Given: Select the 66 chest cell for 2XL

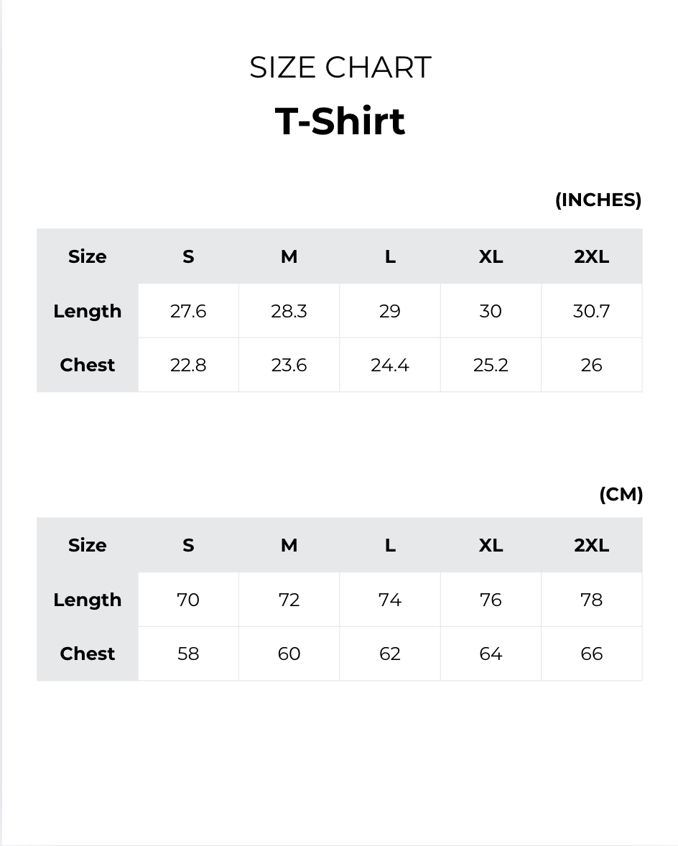Looking at the screenshot, I should (591, 654).
